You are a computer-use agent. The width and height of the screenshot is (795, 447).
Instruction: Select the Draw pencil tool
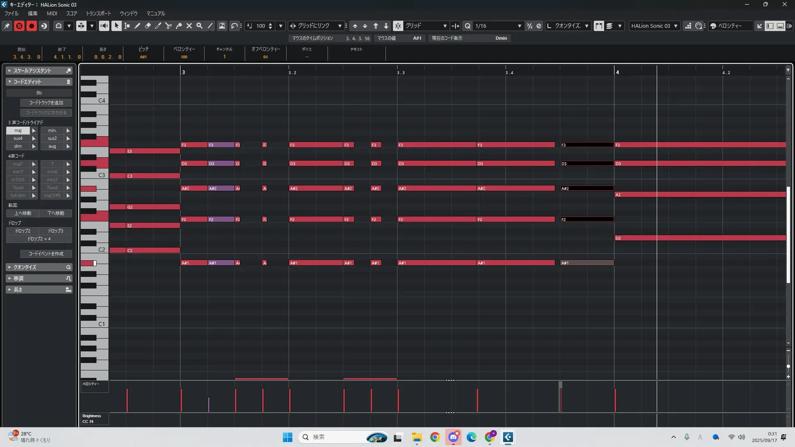(x=137, y=26)
